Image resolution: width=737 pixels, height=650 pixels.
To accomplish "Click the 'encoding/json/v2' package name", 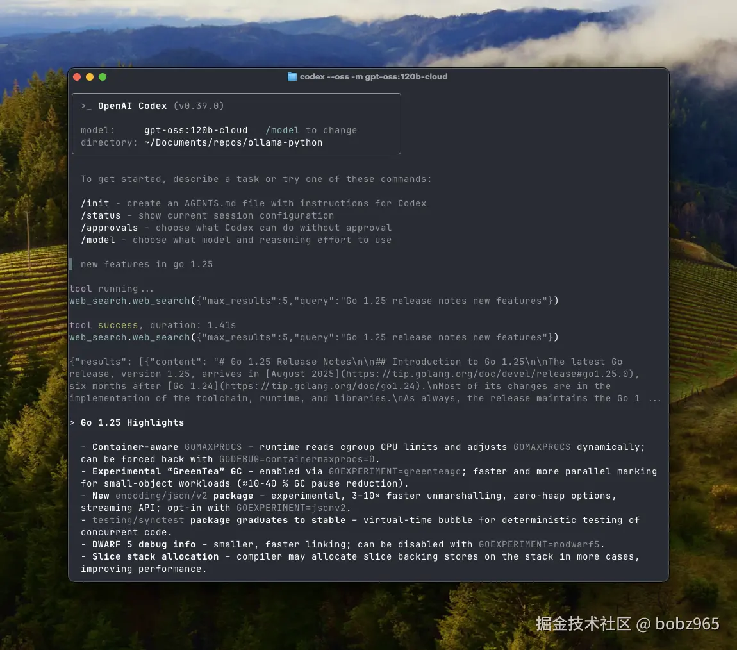I will [x=161, y=496].
